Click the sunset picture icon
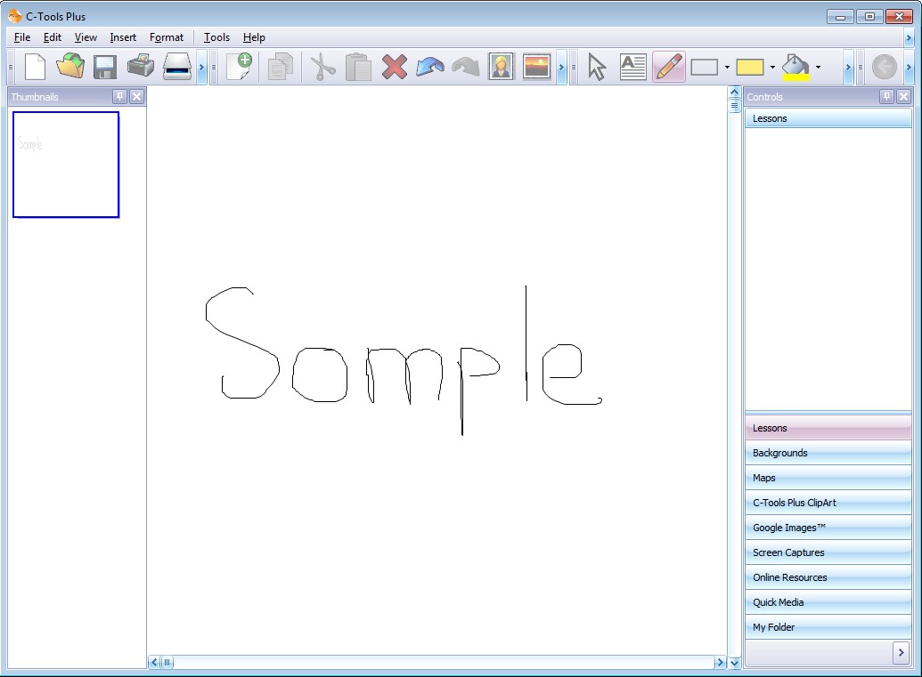The height and width of the screenshot is (677, 922). (x=537, y=67)
